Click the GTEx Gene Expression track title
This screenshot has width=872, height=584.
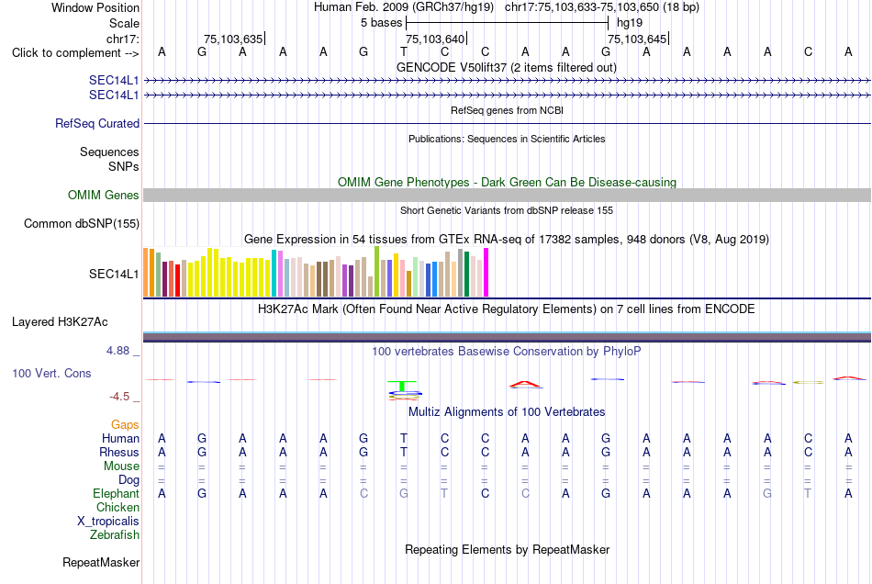coord(507,239)
